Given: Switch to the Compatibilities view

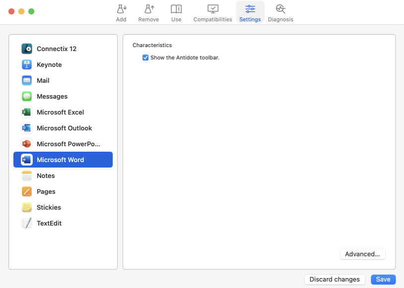Looking at the screenshot, I should coord(212,12).
